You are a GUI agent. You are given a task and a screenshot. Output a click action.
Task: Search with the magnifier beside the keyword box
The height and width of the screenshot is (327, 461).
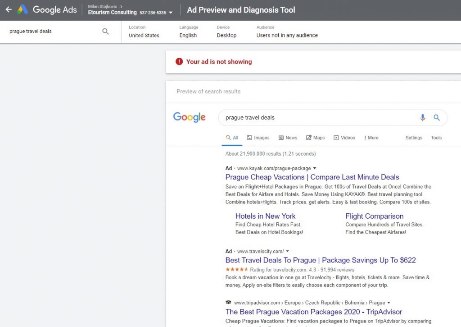[x=105, y=31]
